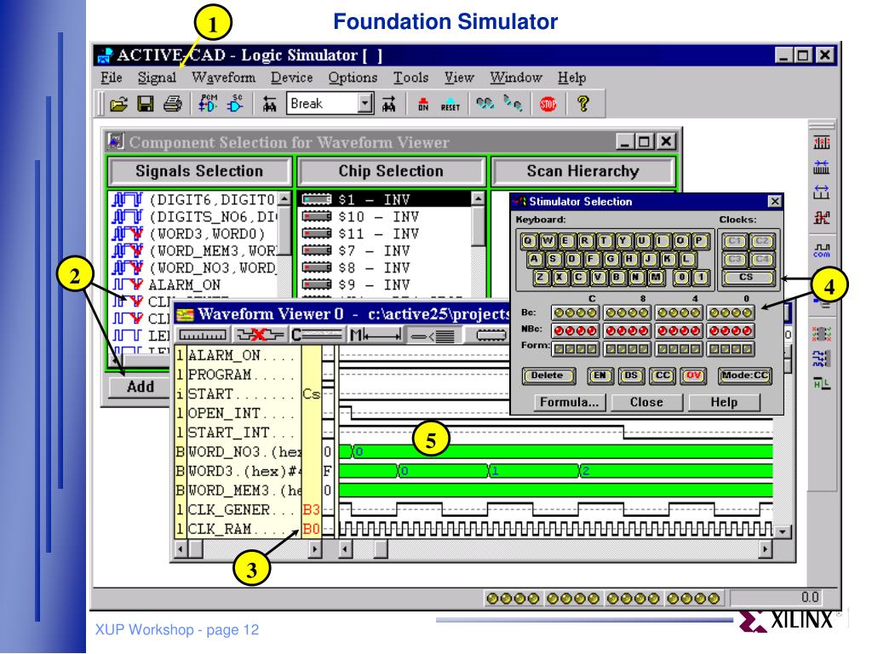Click the PCM component selection icon
This screenshot has height=654, width=872.
pos(208,103)
